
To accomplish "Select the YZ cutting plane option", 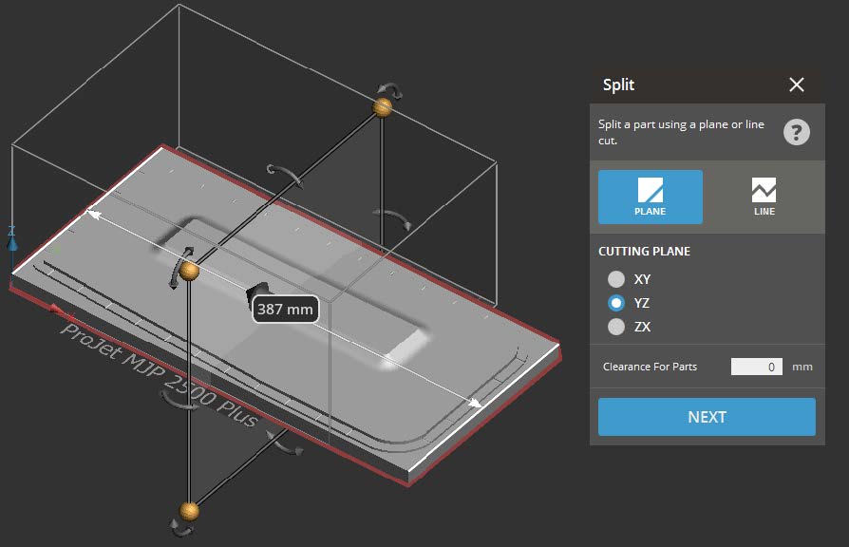I will coord(616,303).
